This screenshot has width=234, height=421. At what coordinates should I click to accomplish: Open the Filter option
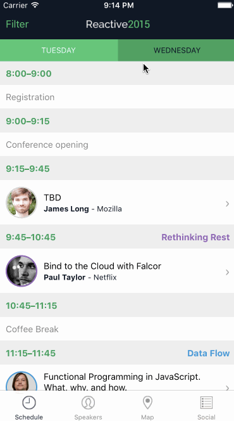tap(17, 24)
